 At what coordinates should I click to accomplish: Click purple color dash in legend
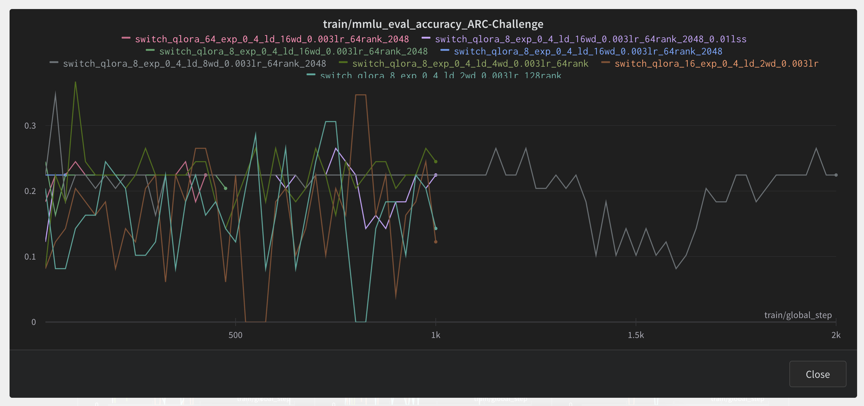coord(426,38)
